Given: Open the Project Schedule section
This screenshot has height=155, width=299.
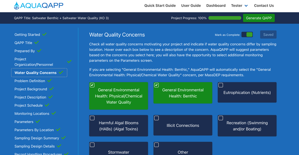Looking at the screenshot, I should (x=28, y=105).
